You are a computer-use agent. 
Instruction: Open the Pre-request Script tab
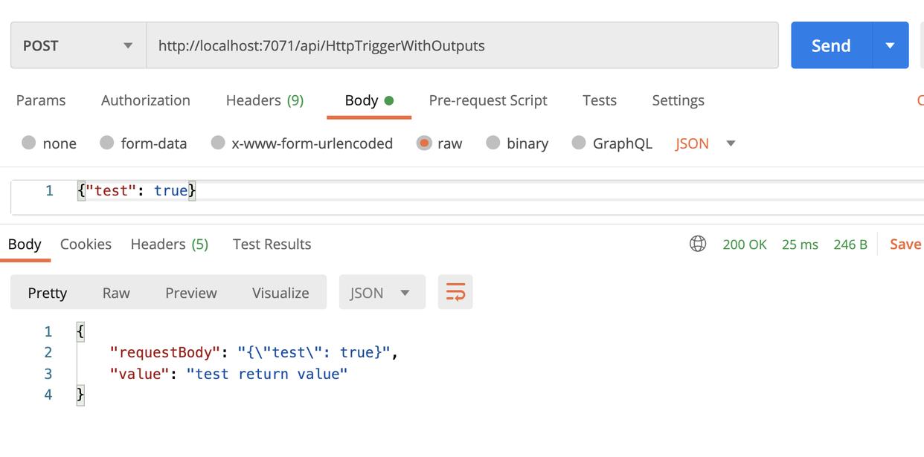point(488,100)
